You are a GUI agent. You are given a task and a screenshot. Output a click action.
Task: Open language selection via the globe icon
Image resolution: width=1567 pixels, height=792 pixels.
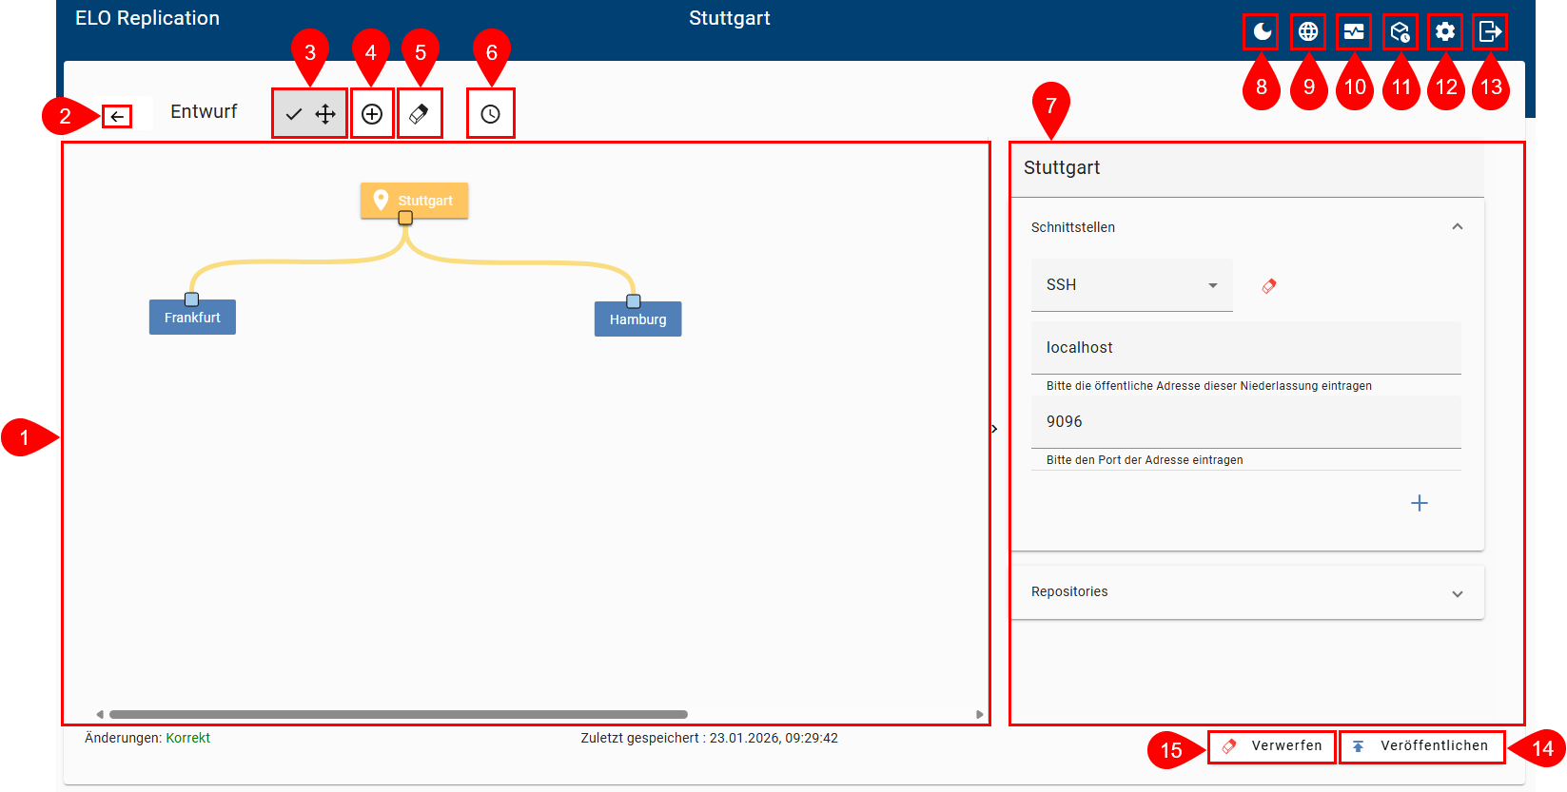point(1308,31)
